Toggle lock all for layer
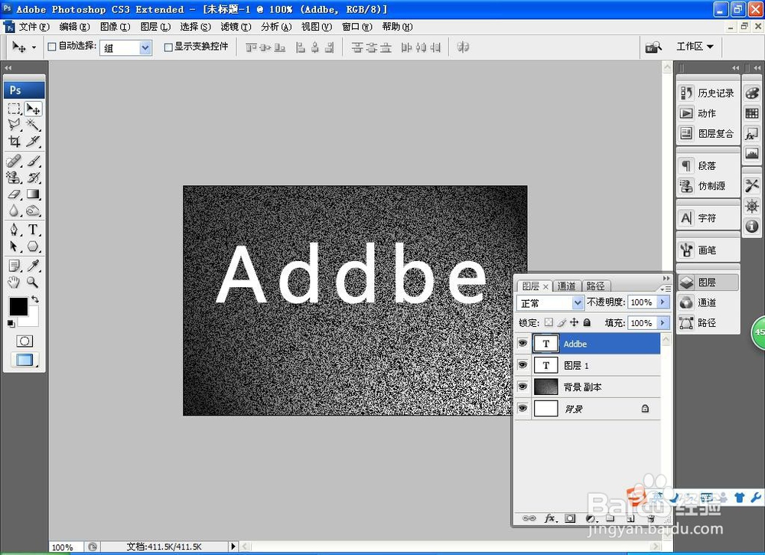Screen dimensions: 765x555 (x=587, y=322)
